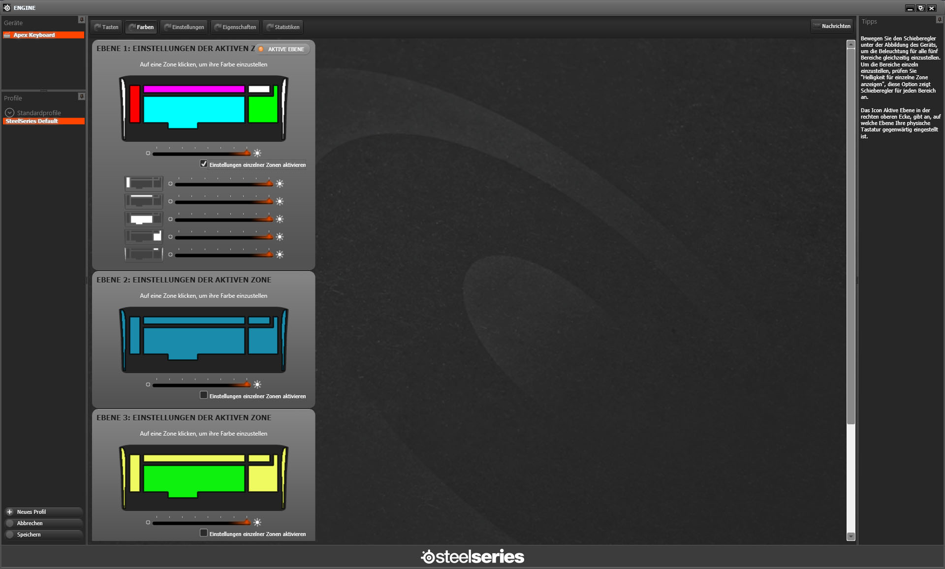Click the Engine app icon in title bar
The height and width of the screenshot is (569, 945).
pyautogui.click(x=7, y=7)
